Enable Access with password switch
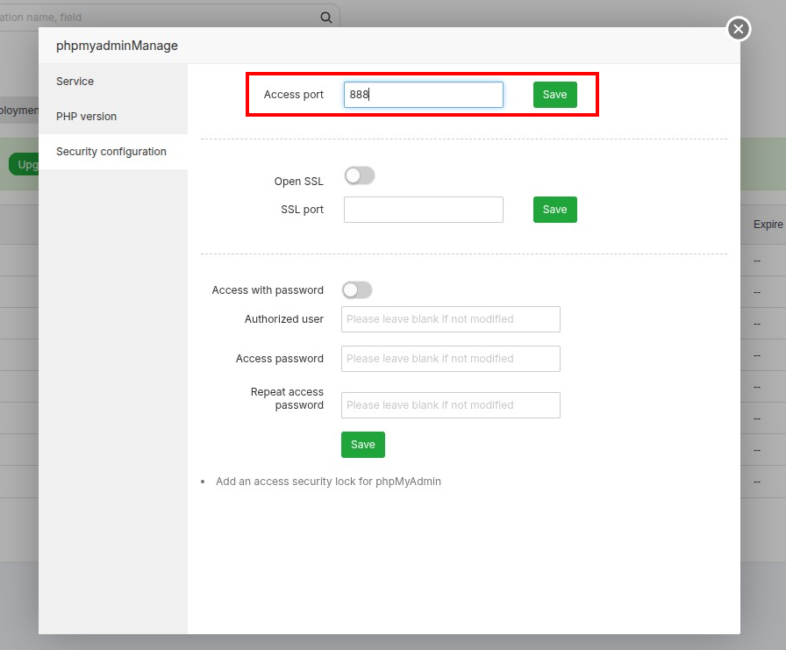786x650 pixels. pos(357,290)
